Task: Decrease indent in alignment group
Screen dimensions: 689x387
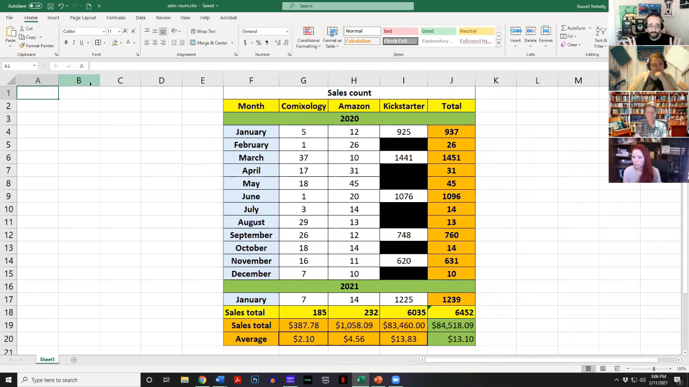Action: click(x=174, y=42)
